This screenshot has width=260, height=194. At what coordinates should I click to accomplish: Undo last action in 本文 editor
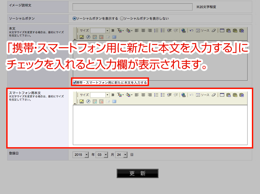[191, 31]
